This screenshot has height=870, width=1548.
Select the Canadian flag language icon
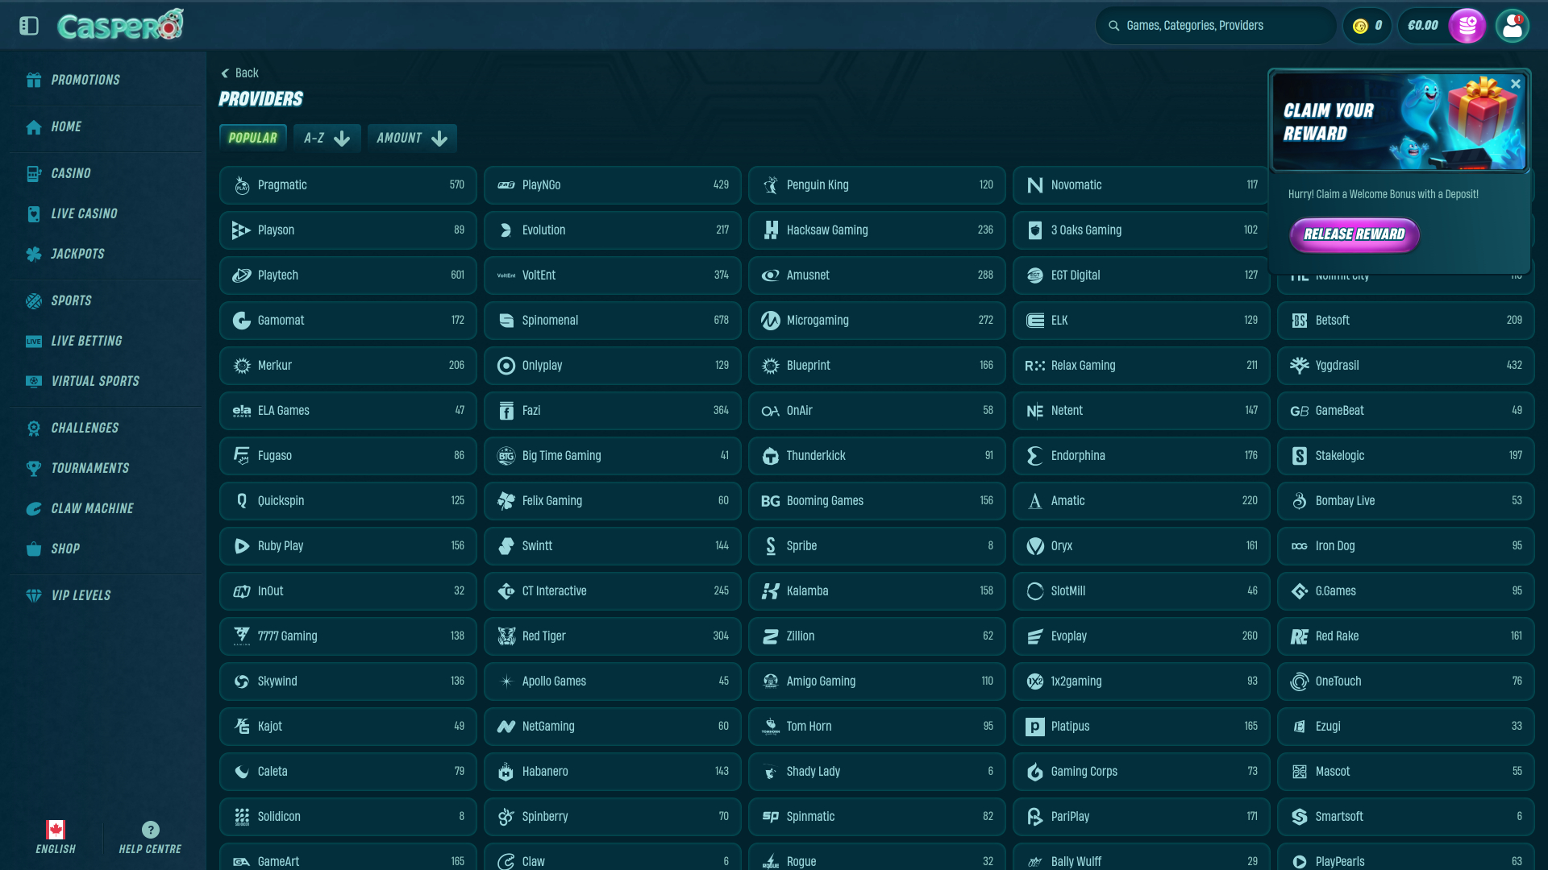56,830
